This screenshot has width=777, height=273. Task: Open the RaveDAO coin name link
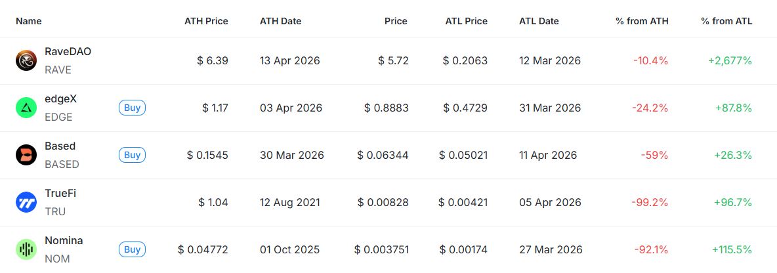pyautogui.click(x=68, y=51)
